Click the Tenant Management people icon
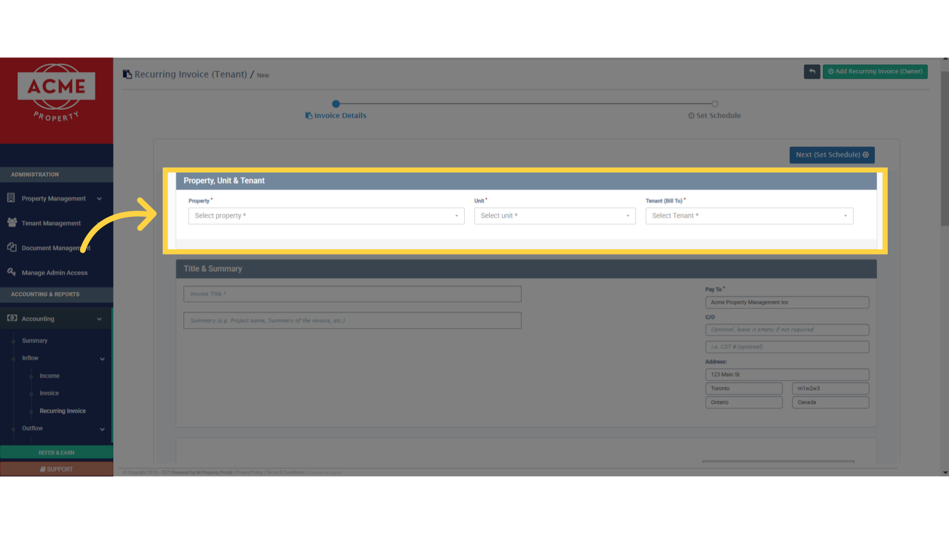949x534 pixels. point(12,222)
